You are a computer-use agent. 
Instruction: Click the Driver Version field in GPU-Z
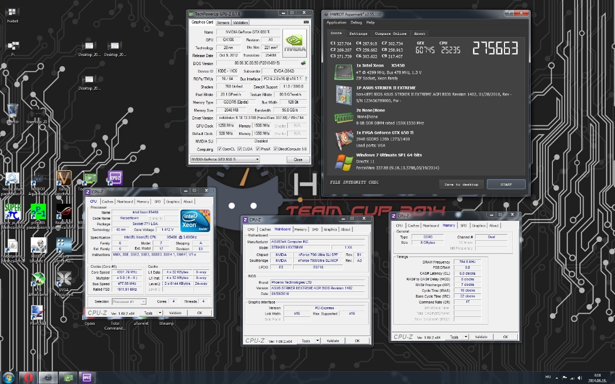[261, 117]
